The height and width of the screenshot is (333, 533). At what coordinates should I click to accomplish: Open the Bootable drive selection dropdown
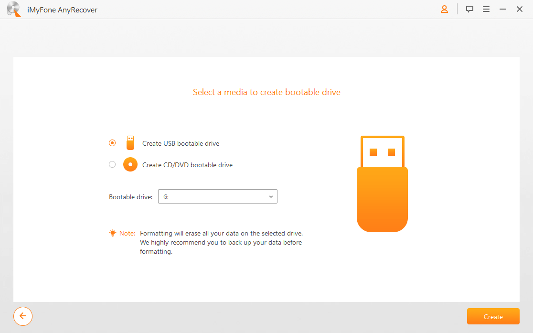coord(217,196)
